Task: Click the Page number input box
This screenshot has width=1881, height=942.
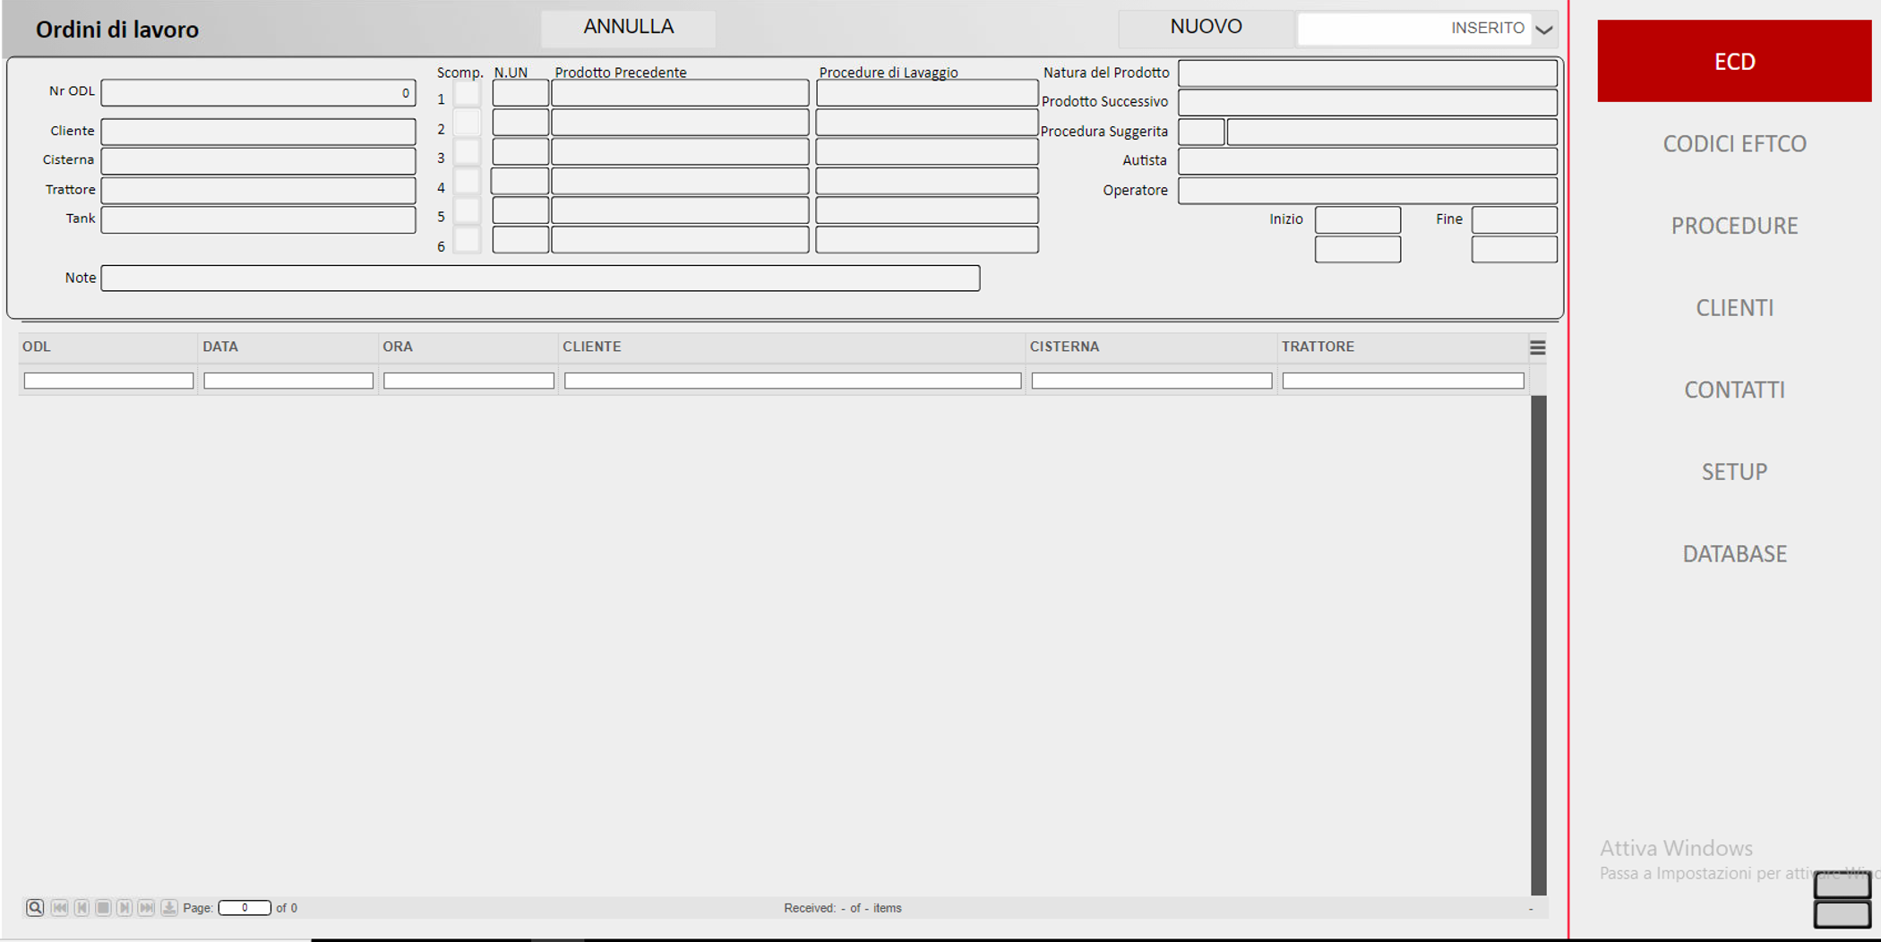Action: 245,907
